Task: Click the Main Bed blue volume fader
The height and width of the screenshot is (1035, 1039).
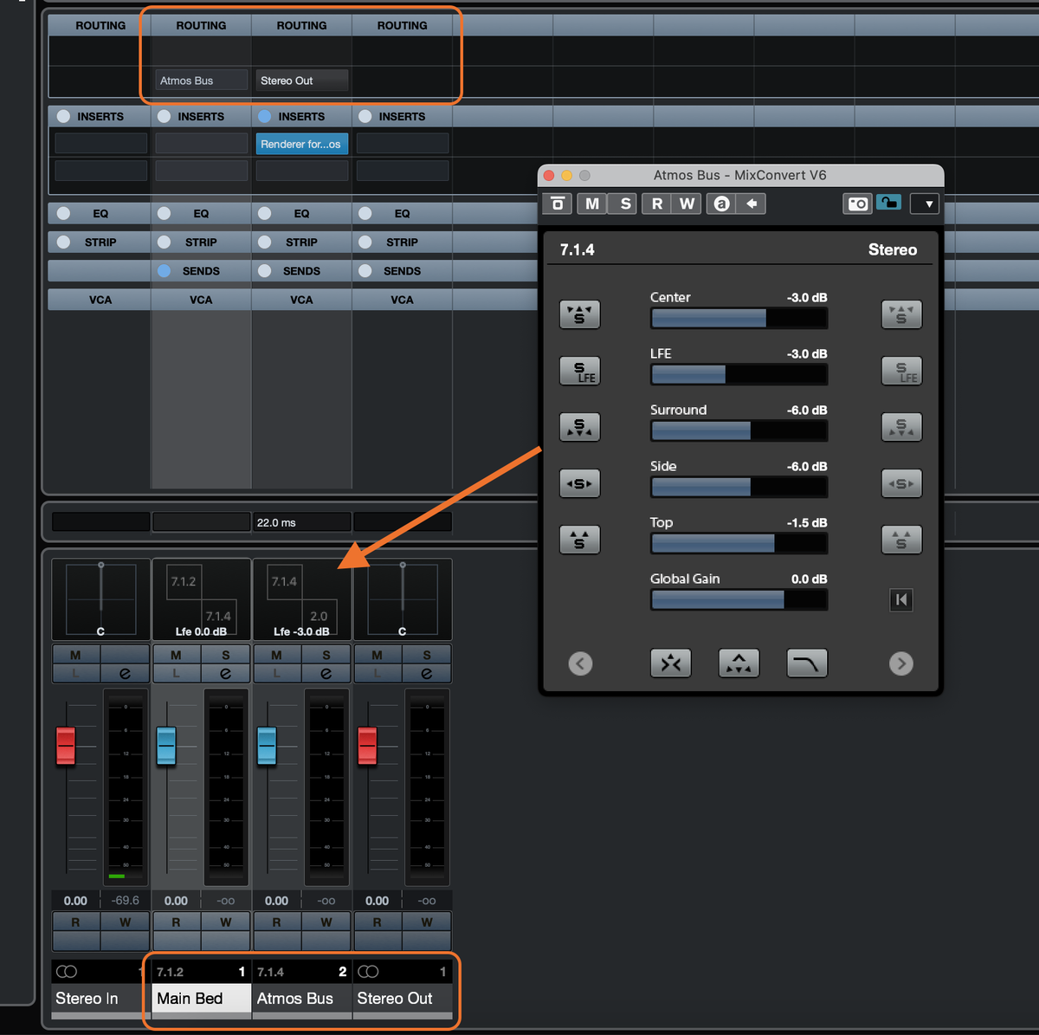Action: coord(166,746)
